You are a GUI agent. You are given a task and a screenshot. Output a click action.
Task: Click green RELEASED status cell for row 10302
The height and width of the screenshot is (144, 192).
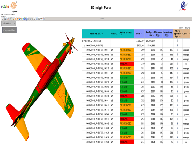pyautogui.click(x=127, y=78)
